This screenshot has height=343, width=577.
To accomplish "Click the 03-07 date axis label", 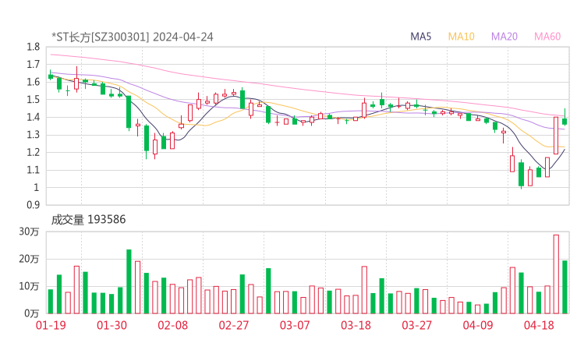I will [x=295, y=325].
